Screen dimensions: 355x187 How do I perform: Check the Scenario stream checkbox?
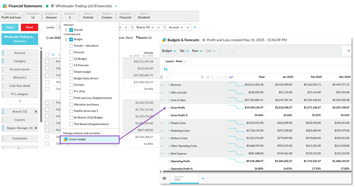pyautogui.click(x=71, y=85)
